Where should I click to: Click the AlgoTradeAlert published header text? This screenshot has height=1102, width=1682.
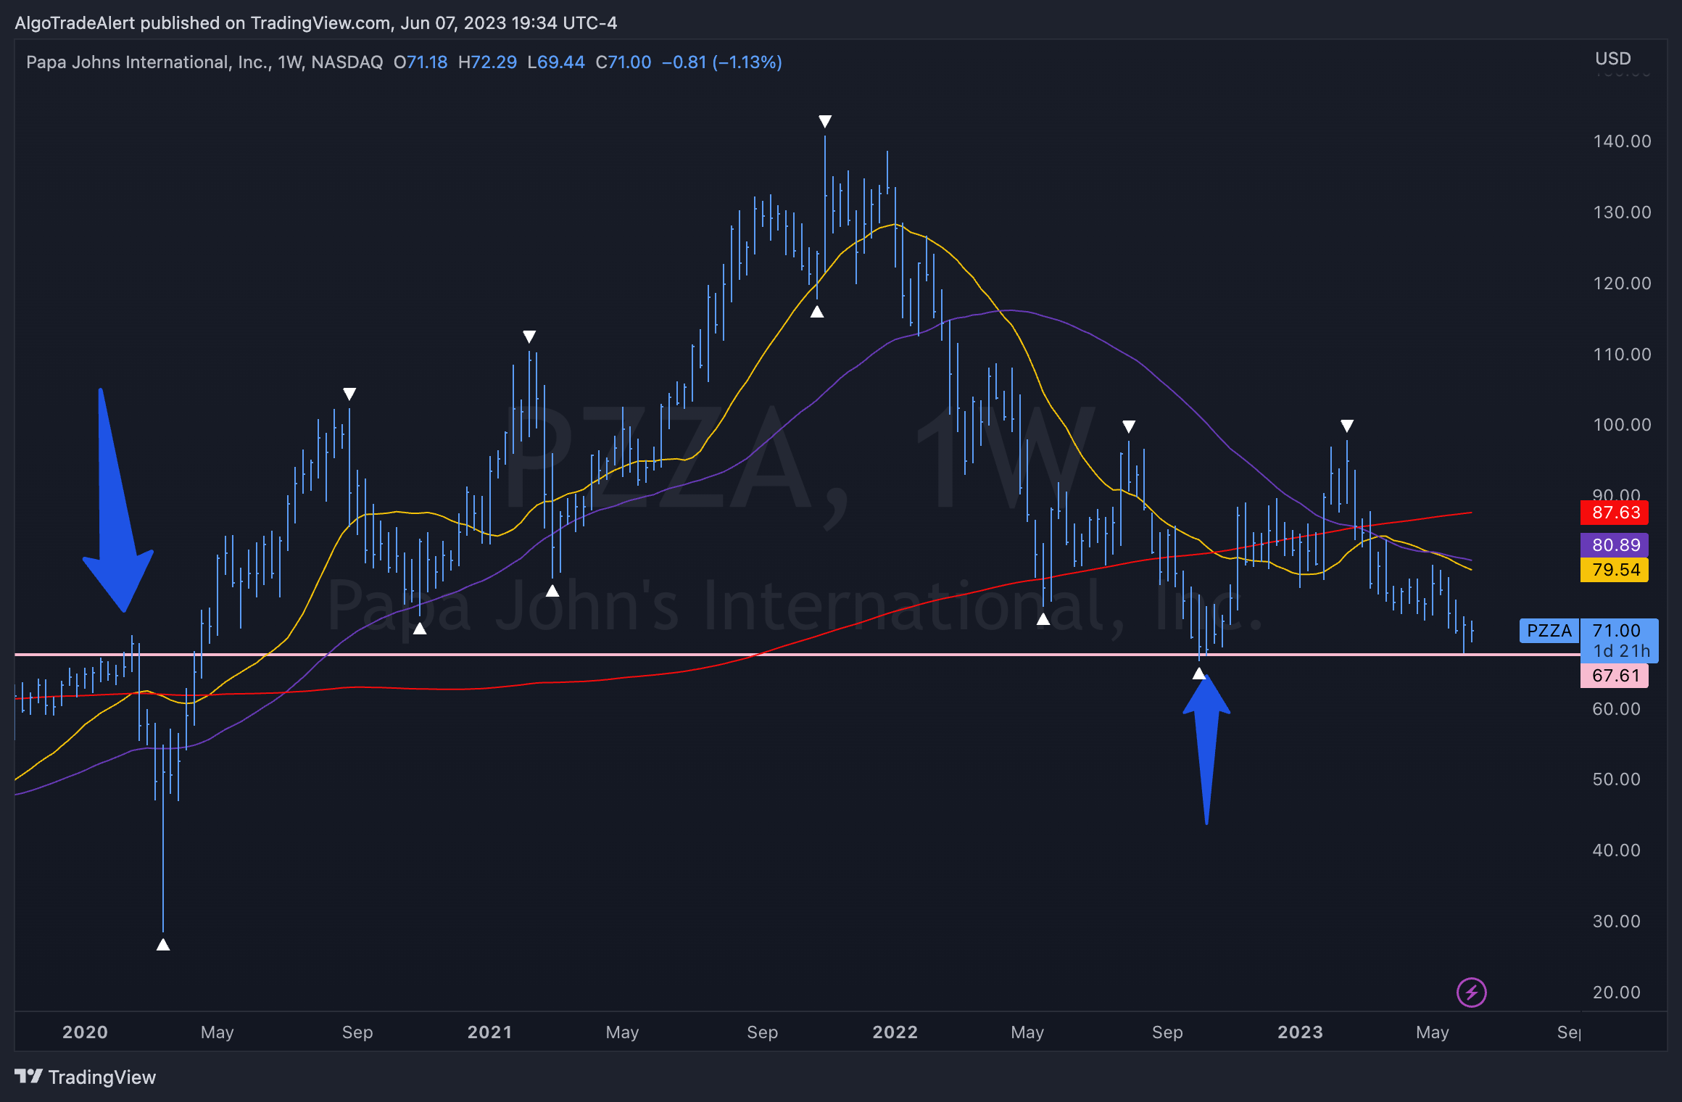[x=316, y=23]
